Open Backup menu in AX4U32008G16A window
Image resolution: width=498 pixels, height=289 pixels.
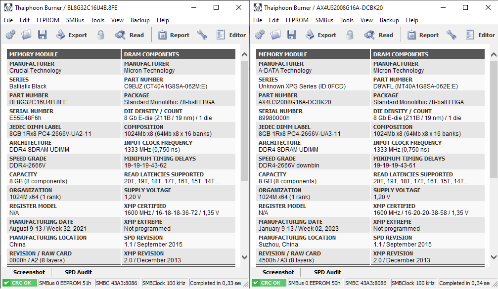[x=389, y=20]
